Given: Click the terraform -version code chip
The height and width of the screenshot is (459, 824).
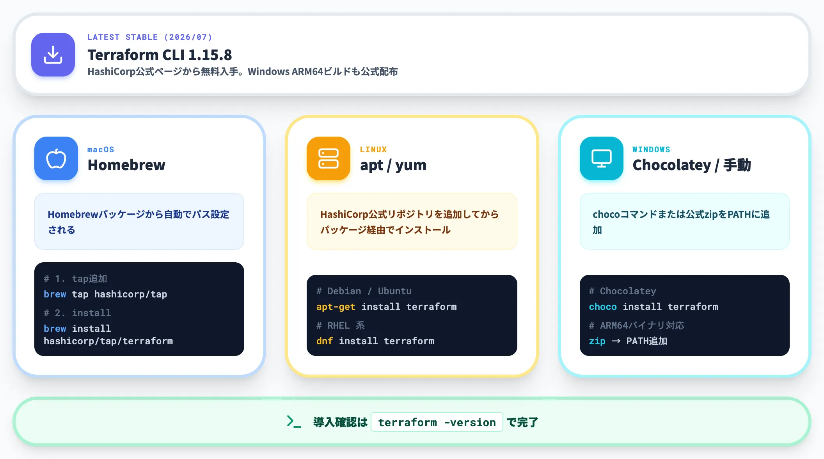Looking at the screenshot, I should coord(437,422).
